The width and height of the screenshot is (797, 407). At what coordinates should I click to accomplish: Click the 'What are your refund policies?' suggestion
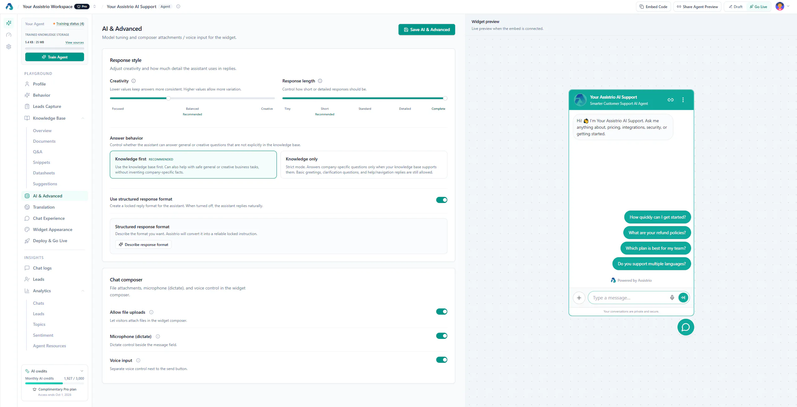tap(657, 233)
